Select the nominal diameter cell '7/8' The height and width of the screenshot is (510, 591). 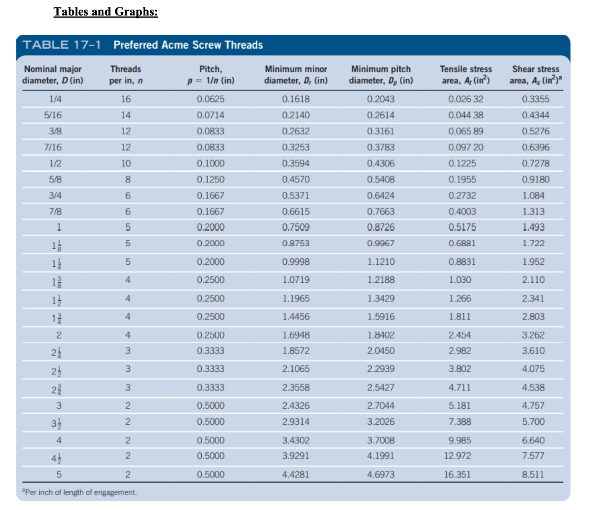click(55, 211)
